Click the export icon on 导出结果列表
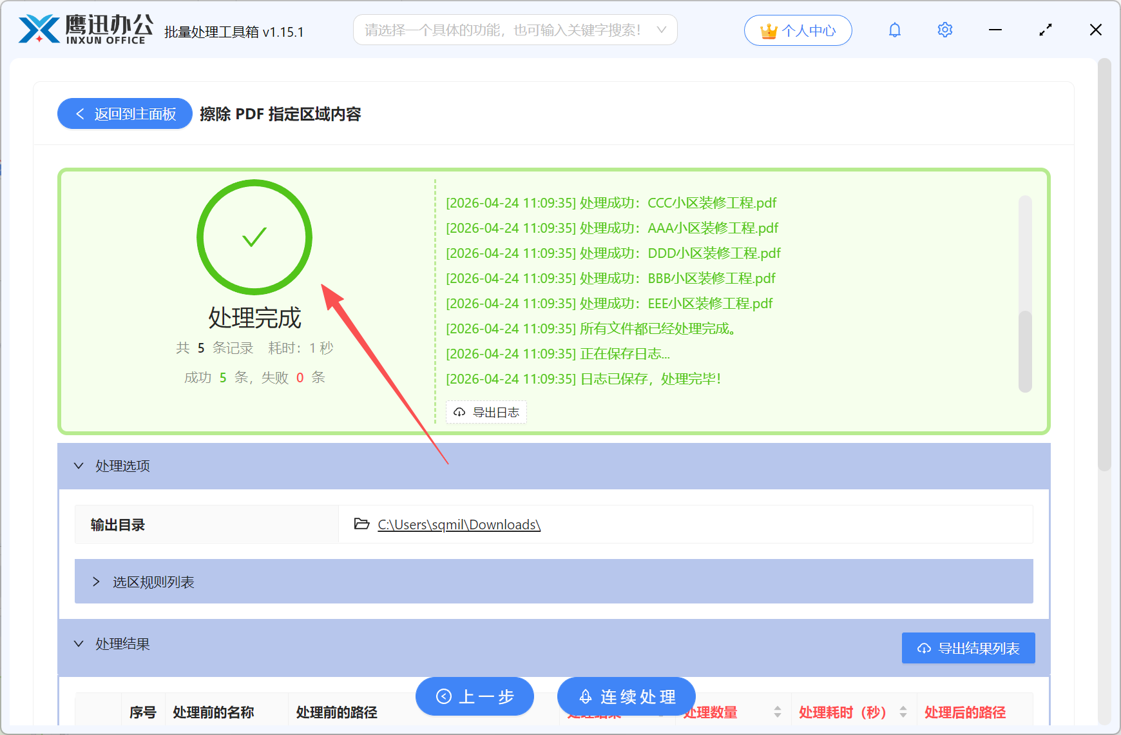The image size is (1121, 735). [923, 649]
